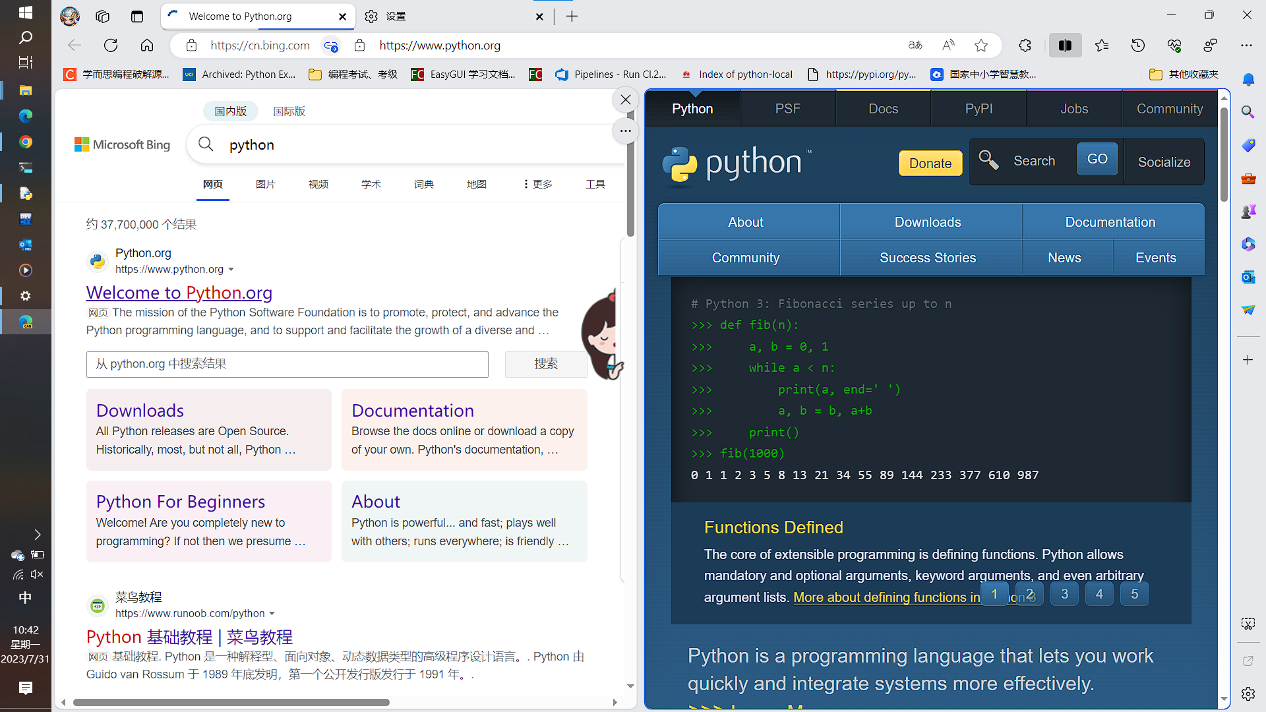The image size is (1266, 712).
Task: Expand taskbar hidden icons chevron
Action: point(38,535)
